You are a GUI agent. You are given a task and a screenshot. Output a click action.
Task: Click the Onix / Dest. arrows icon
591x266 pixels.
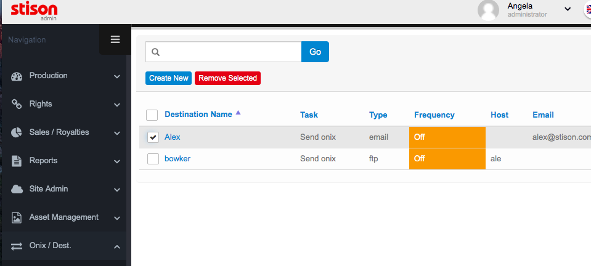coord(17,246)
